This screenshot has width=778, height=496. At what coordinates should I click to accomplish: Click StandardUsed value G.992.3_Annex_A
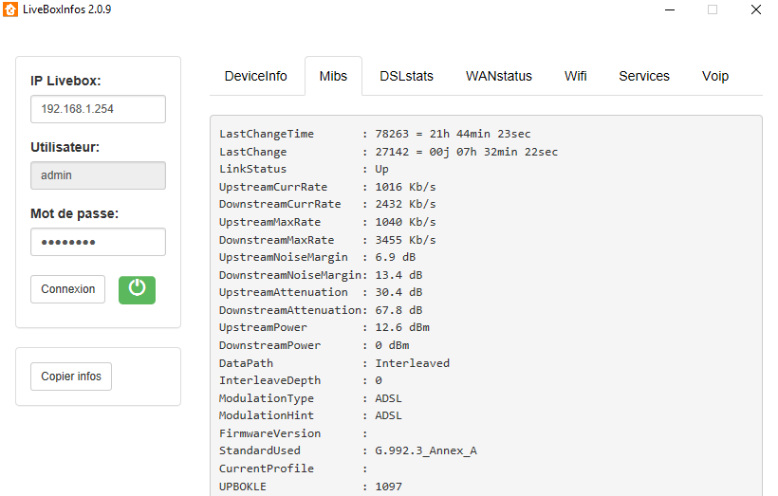pos(426,450)
